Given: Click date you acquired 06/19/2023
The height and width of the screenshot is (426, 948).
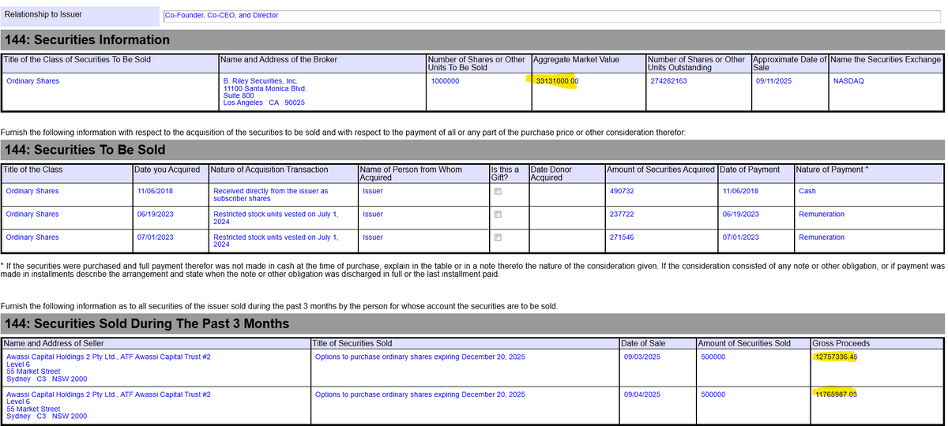Looking at the screenshot, I should [x=155, y=215].
